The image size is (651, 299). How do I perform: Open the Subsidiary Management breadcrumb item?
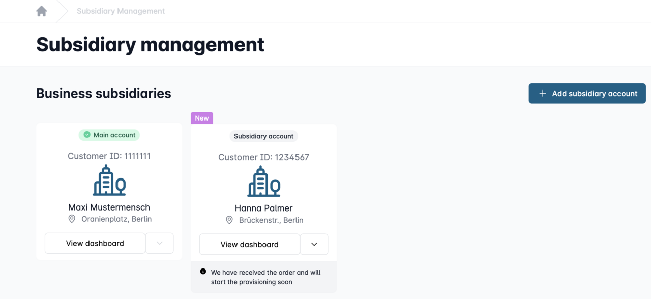point(121,11)
